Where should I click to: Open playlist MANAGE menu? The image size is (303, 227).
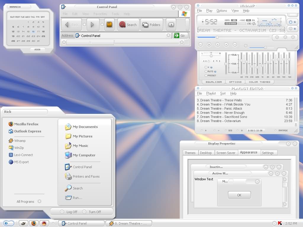coord(281,130)
